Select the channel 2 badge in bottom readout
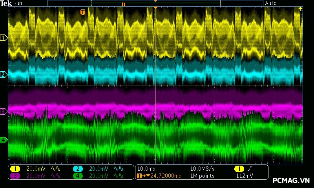The image size is (314, 188). [78, 169]
